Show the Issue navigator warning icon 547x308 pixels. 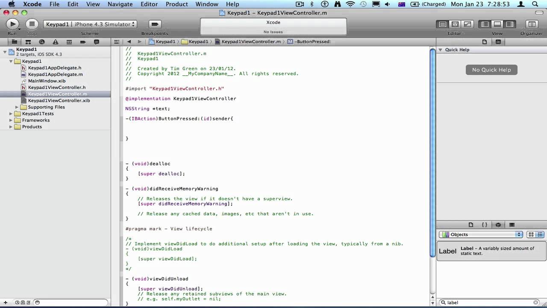pos(55,42)
